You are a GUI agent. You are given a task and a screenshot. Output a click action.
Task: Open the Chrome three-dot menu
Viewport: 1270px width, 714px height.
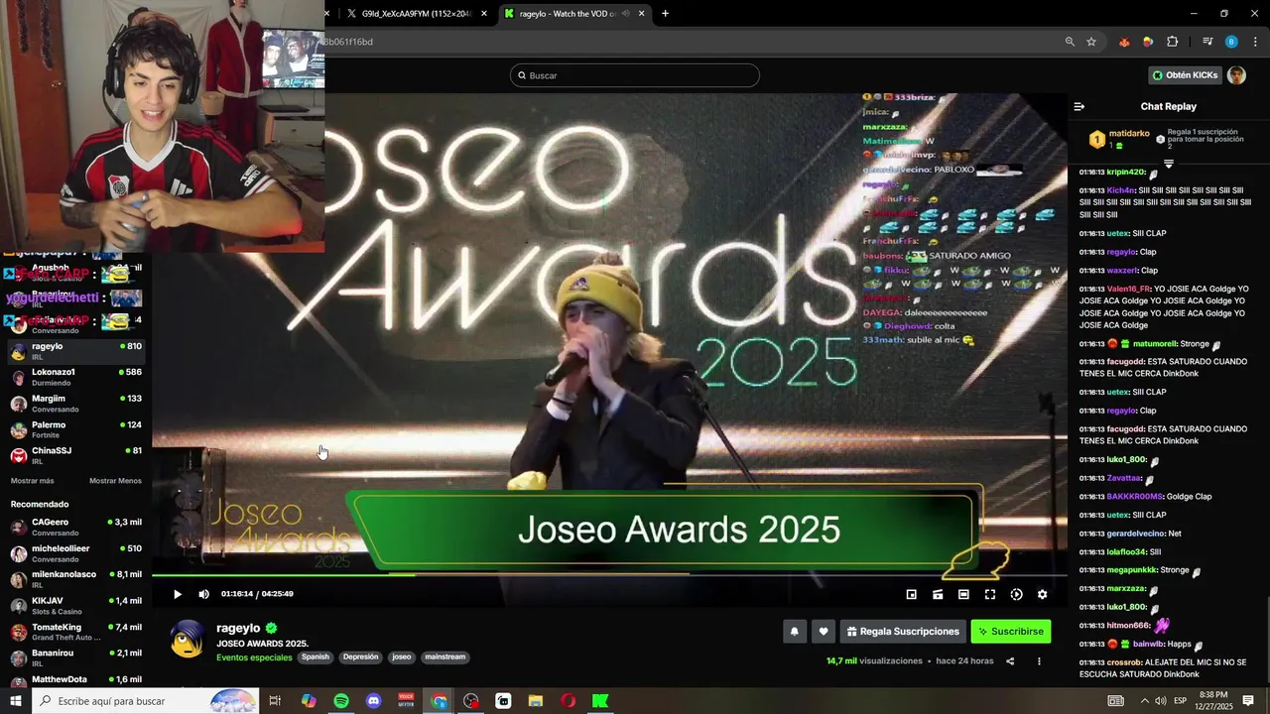[x=1256, y=42]
